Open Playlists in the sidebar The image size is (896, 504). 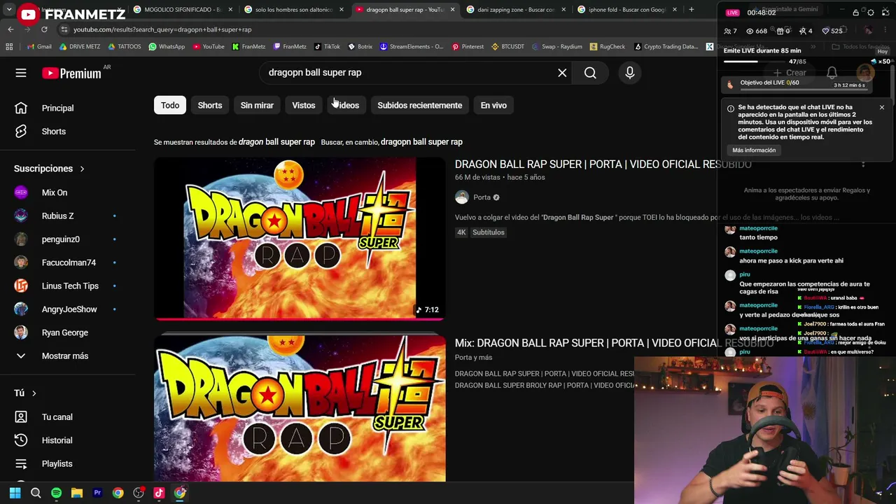(x=57, y=463)
